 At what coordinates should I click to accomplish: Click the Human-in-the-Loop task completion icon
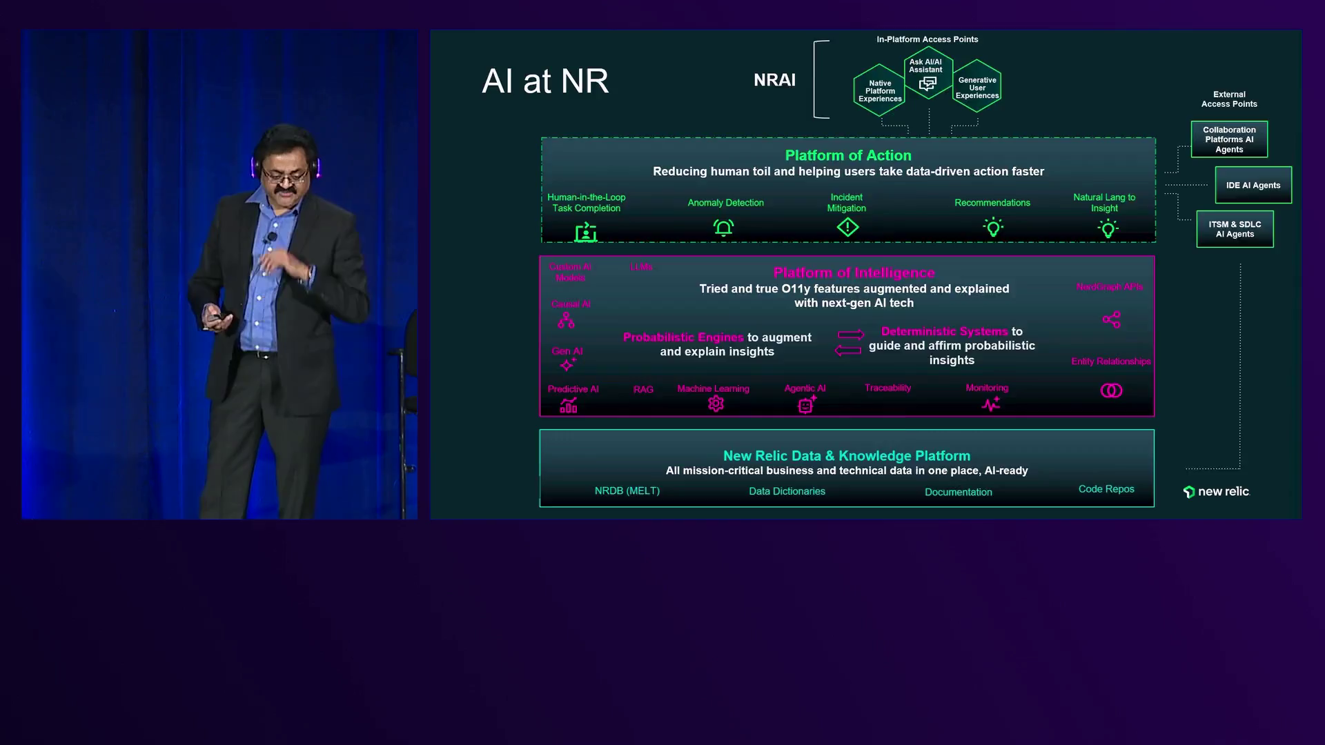pyautogui.click(x=586, y=232)
